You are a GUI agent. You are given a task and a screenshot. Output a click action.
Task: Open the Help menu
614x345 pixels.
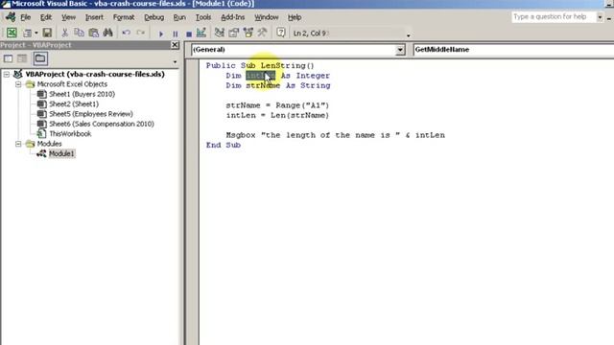(x=295, y=17)
